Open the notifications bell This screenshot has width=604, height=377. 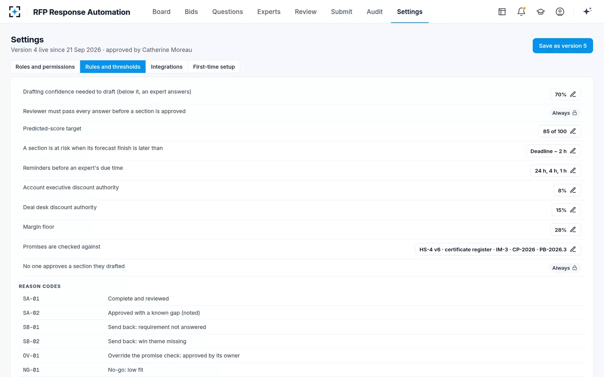[x=521, y=12]
